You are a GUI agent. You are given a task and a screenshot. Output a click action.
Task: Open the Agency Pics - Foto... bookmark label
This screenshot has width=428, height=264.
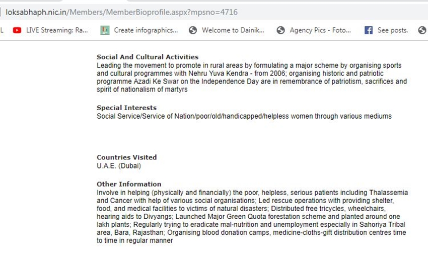coord(320,30)
